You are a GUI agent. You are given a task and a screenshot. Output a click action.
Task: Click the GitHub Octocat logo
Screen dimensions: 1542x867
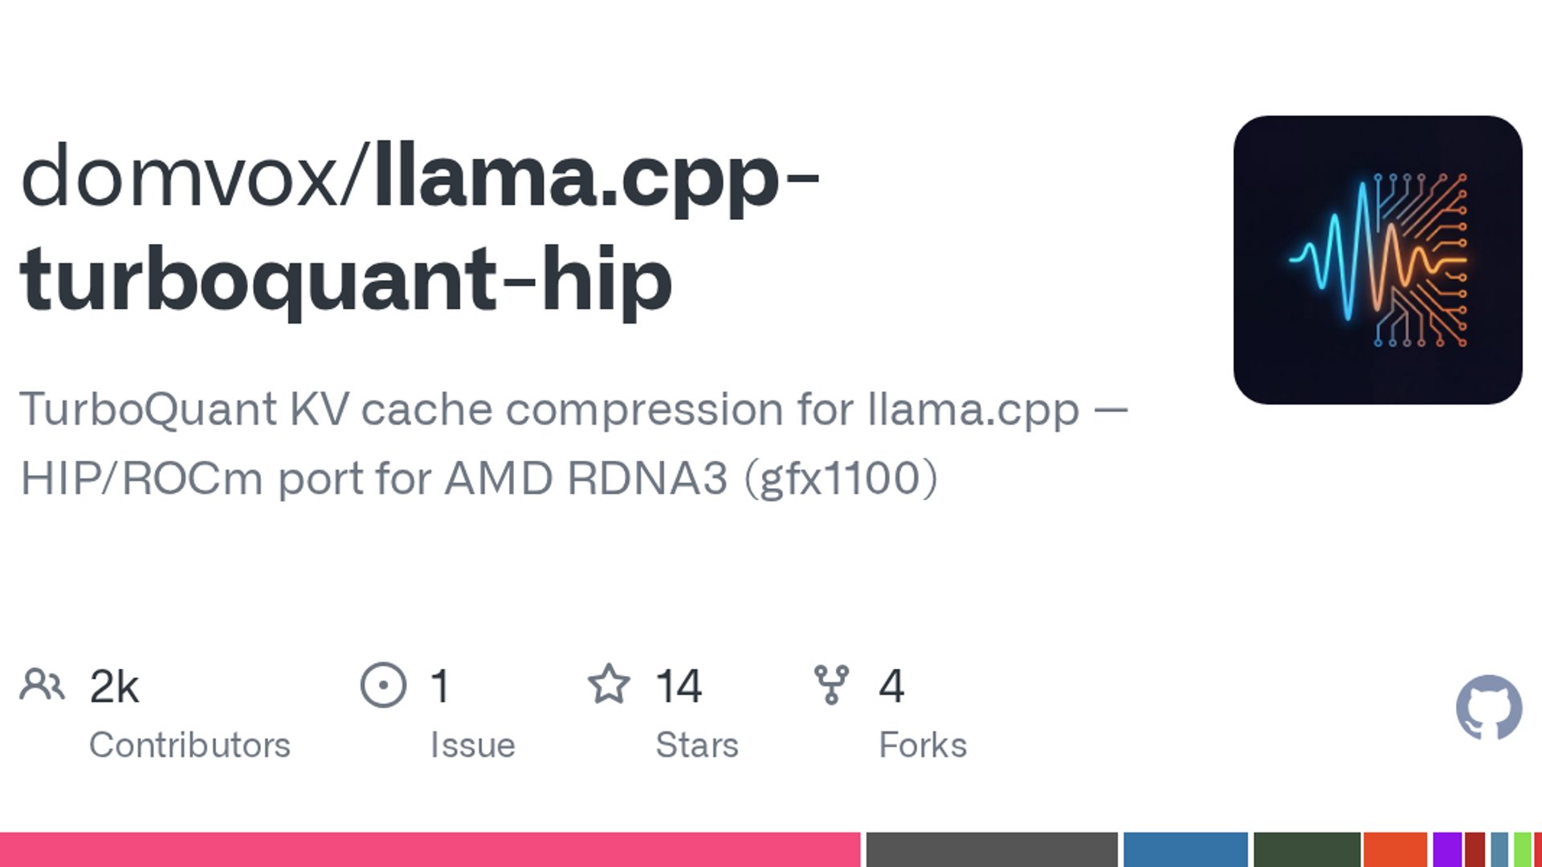1489,707
